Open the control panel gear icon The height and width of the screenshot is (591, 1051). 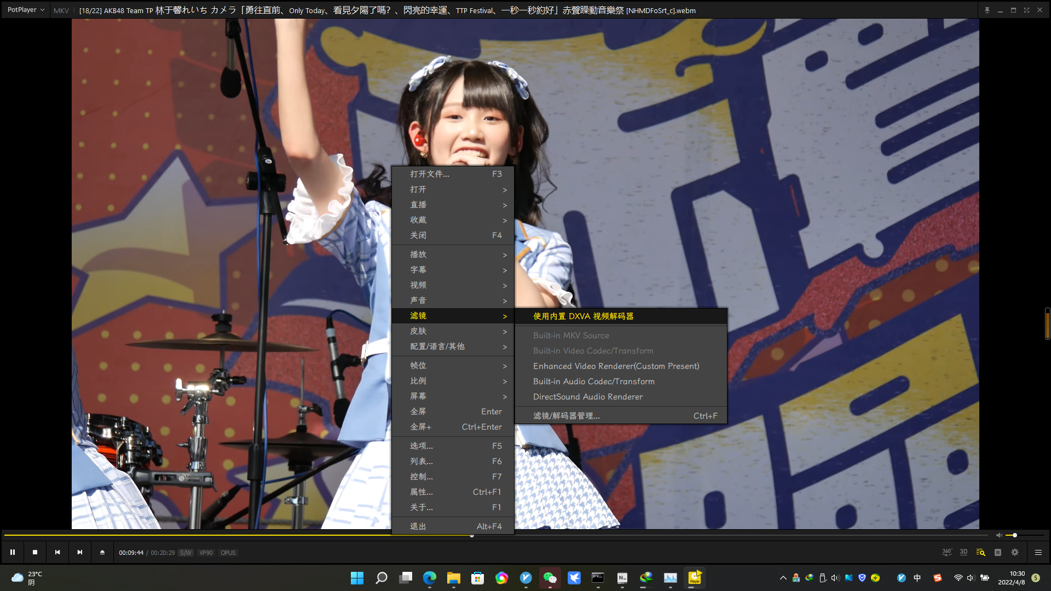coord(1015,553)
